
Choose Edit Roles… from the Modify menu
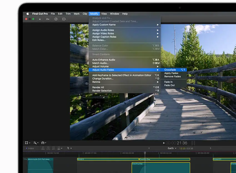(x=125, y=40)
